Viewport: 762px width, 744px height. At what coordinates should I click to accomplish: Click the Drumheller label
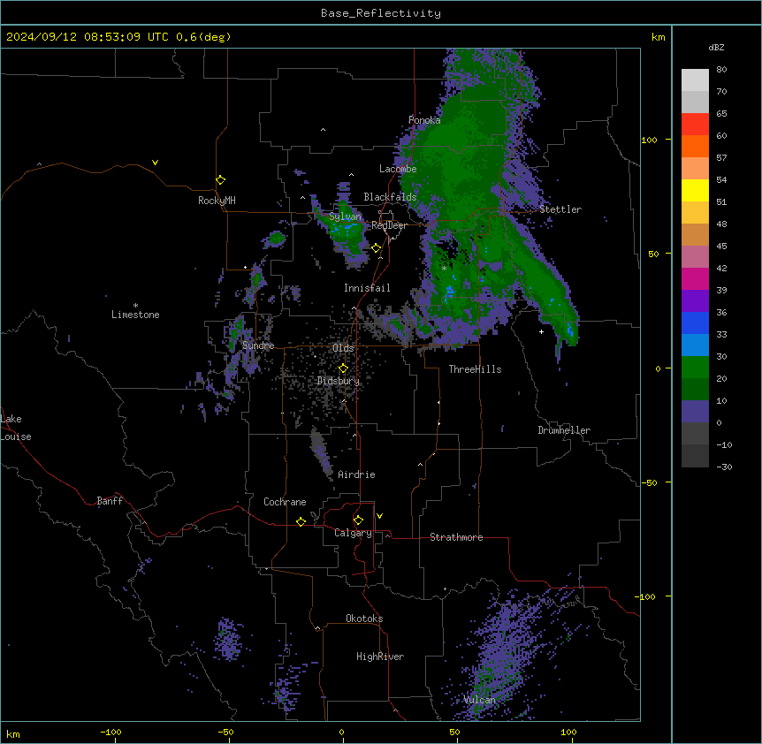pos(564,430)
